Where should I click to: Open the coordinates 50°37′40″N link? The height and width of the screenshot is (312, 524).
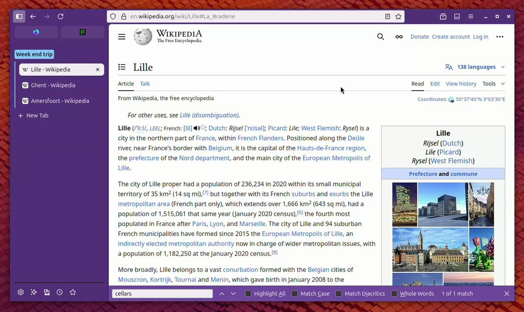480,99
